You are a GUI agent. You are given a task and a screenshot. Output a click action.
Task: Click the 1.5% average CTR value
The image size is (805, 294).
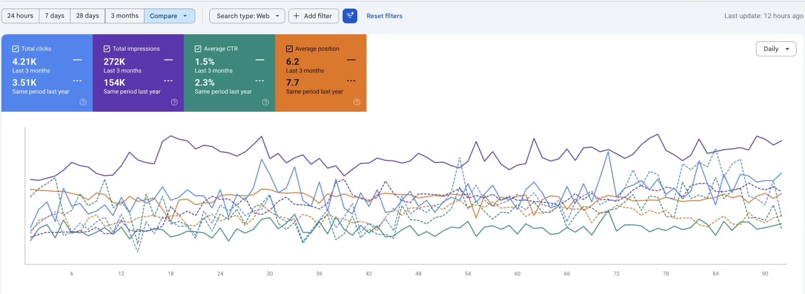point(205,61)
